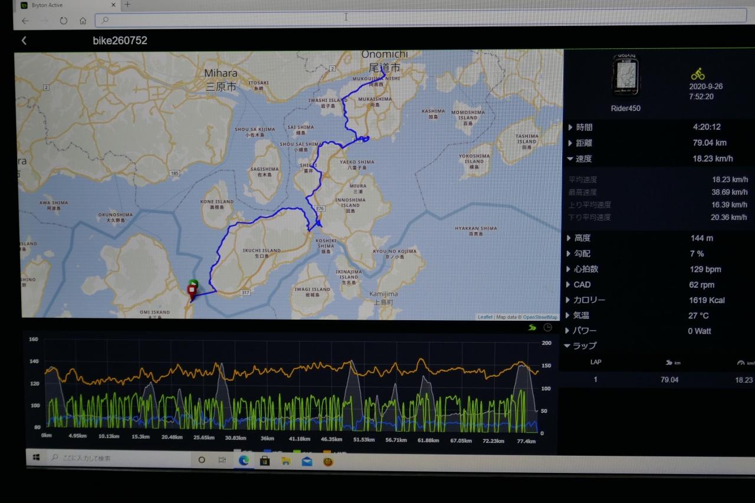The image size is (755, 503).
Task: Open Microsoft Store from taskbar
Action: point(264,461)
